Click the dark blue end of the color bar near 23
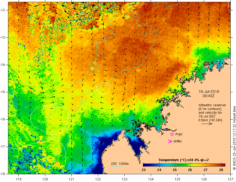This screenshot has width=236, height=182. (x=145, y=165)
